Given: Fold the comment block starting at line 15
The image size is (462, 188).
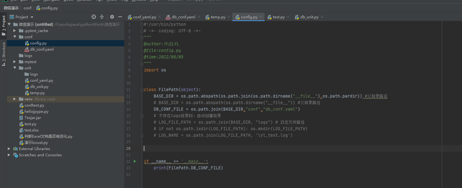Looking at the screenshot, I should point(142,116).
